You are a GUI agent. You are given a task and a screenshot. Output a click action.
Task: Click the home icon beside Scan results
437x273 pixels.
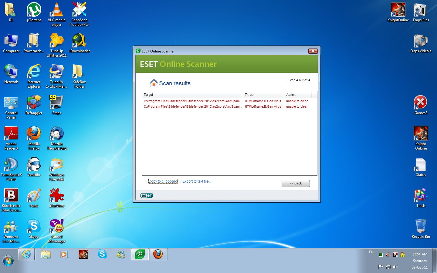[154, 83]
